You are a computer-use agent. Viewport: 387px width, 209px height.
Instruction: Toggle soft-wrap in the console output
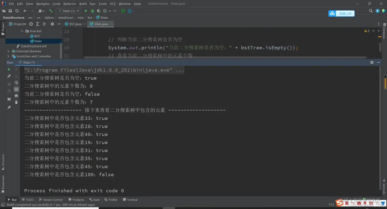tap(16, 83)
